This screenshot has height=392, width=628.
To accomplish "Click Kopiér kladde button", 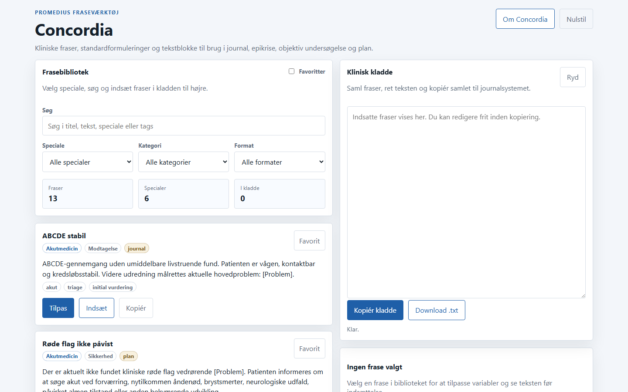I will coord(375,310).
